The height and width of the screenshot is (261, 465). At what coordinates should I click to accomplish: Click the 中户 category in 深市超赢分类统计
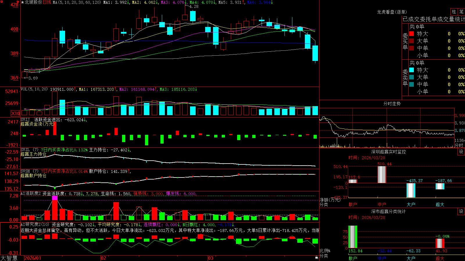coord(382,258)
